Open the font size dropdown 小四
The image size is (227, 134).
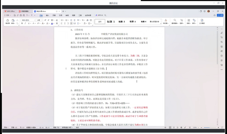40,20
